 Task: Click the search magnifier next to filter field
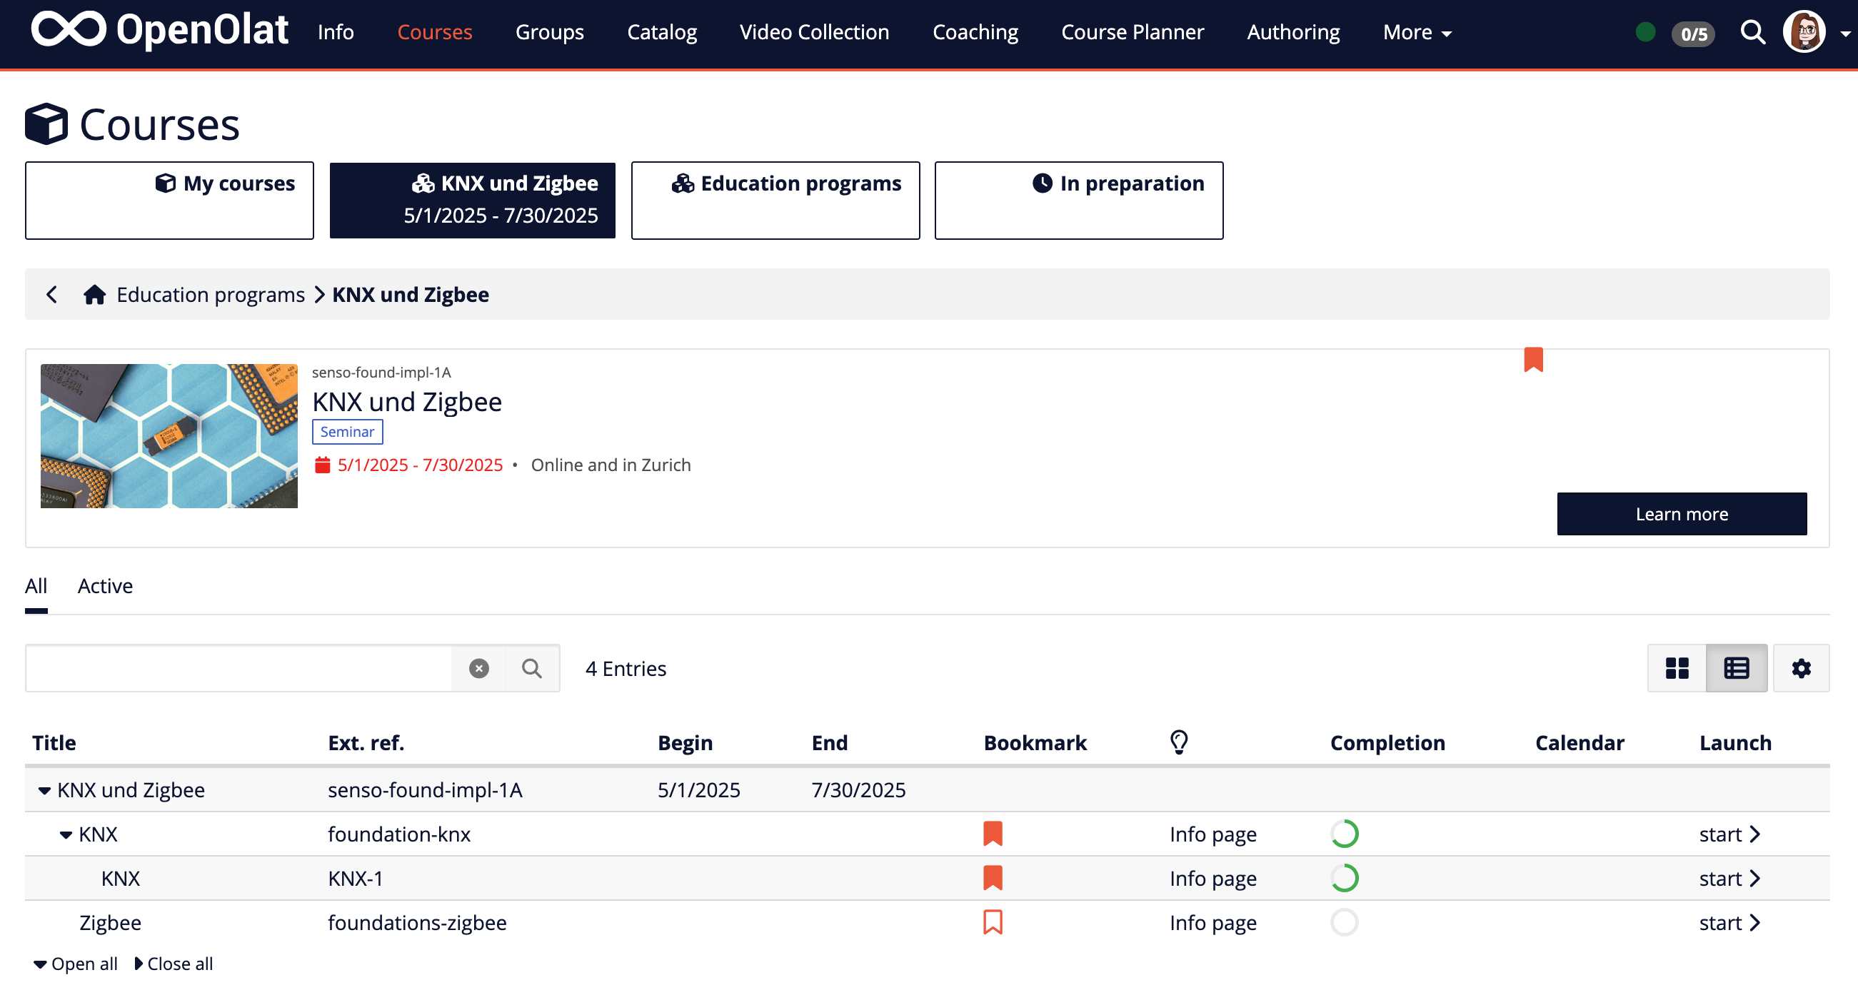533,667
